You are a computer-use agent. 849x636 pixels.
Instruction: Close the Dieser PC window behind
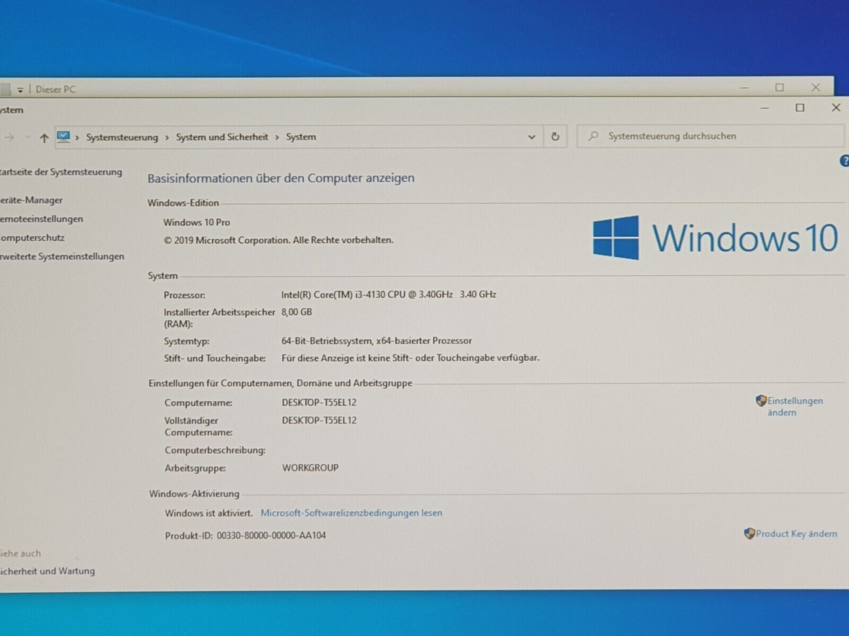(816, 87)
